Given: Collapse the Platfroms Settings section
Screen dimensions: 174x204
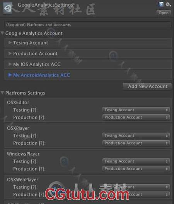Looking at the screenshot, I should pos(2,93).
